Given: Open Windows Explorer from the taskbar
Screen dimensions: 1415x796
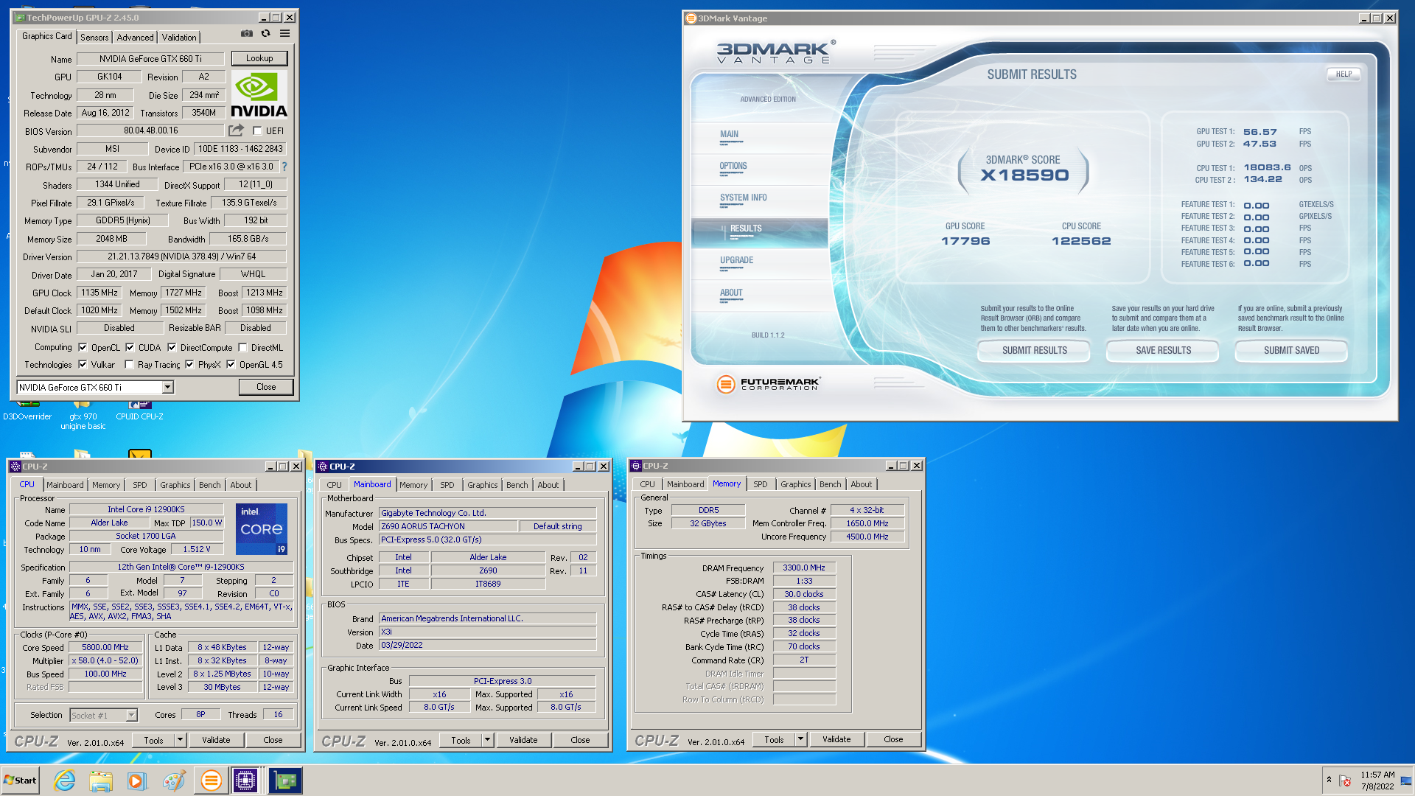Looking at the screenshot, I should (x=101, y=781).
